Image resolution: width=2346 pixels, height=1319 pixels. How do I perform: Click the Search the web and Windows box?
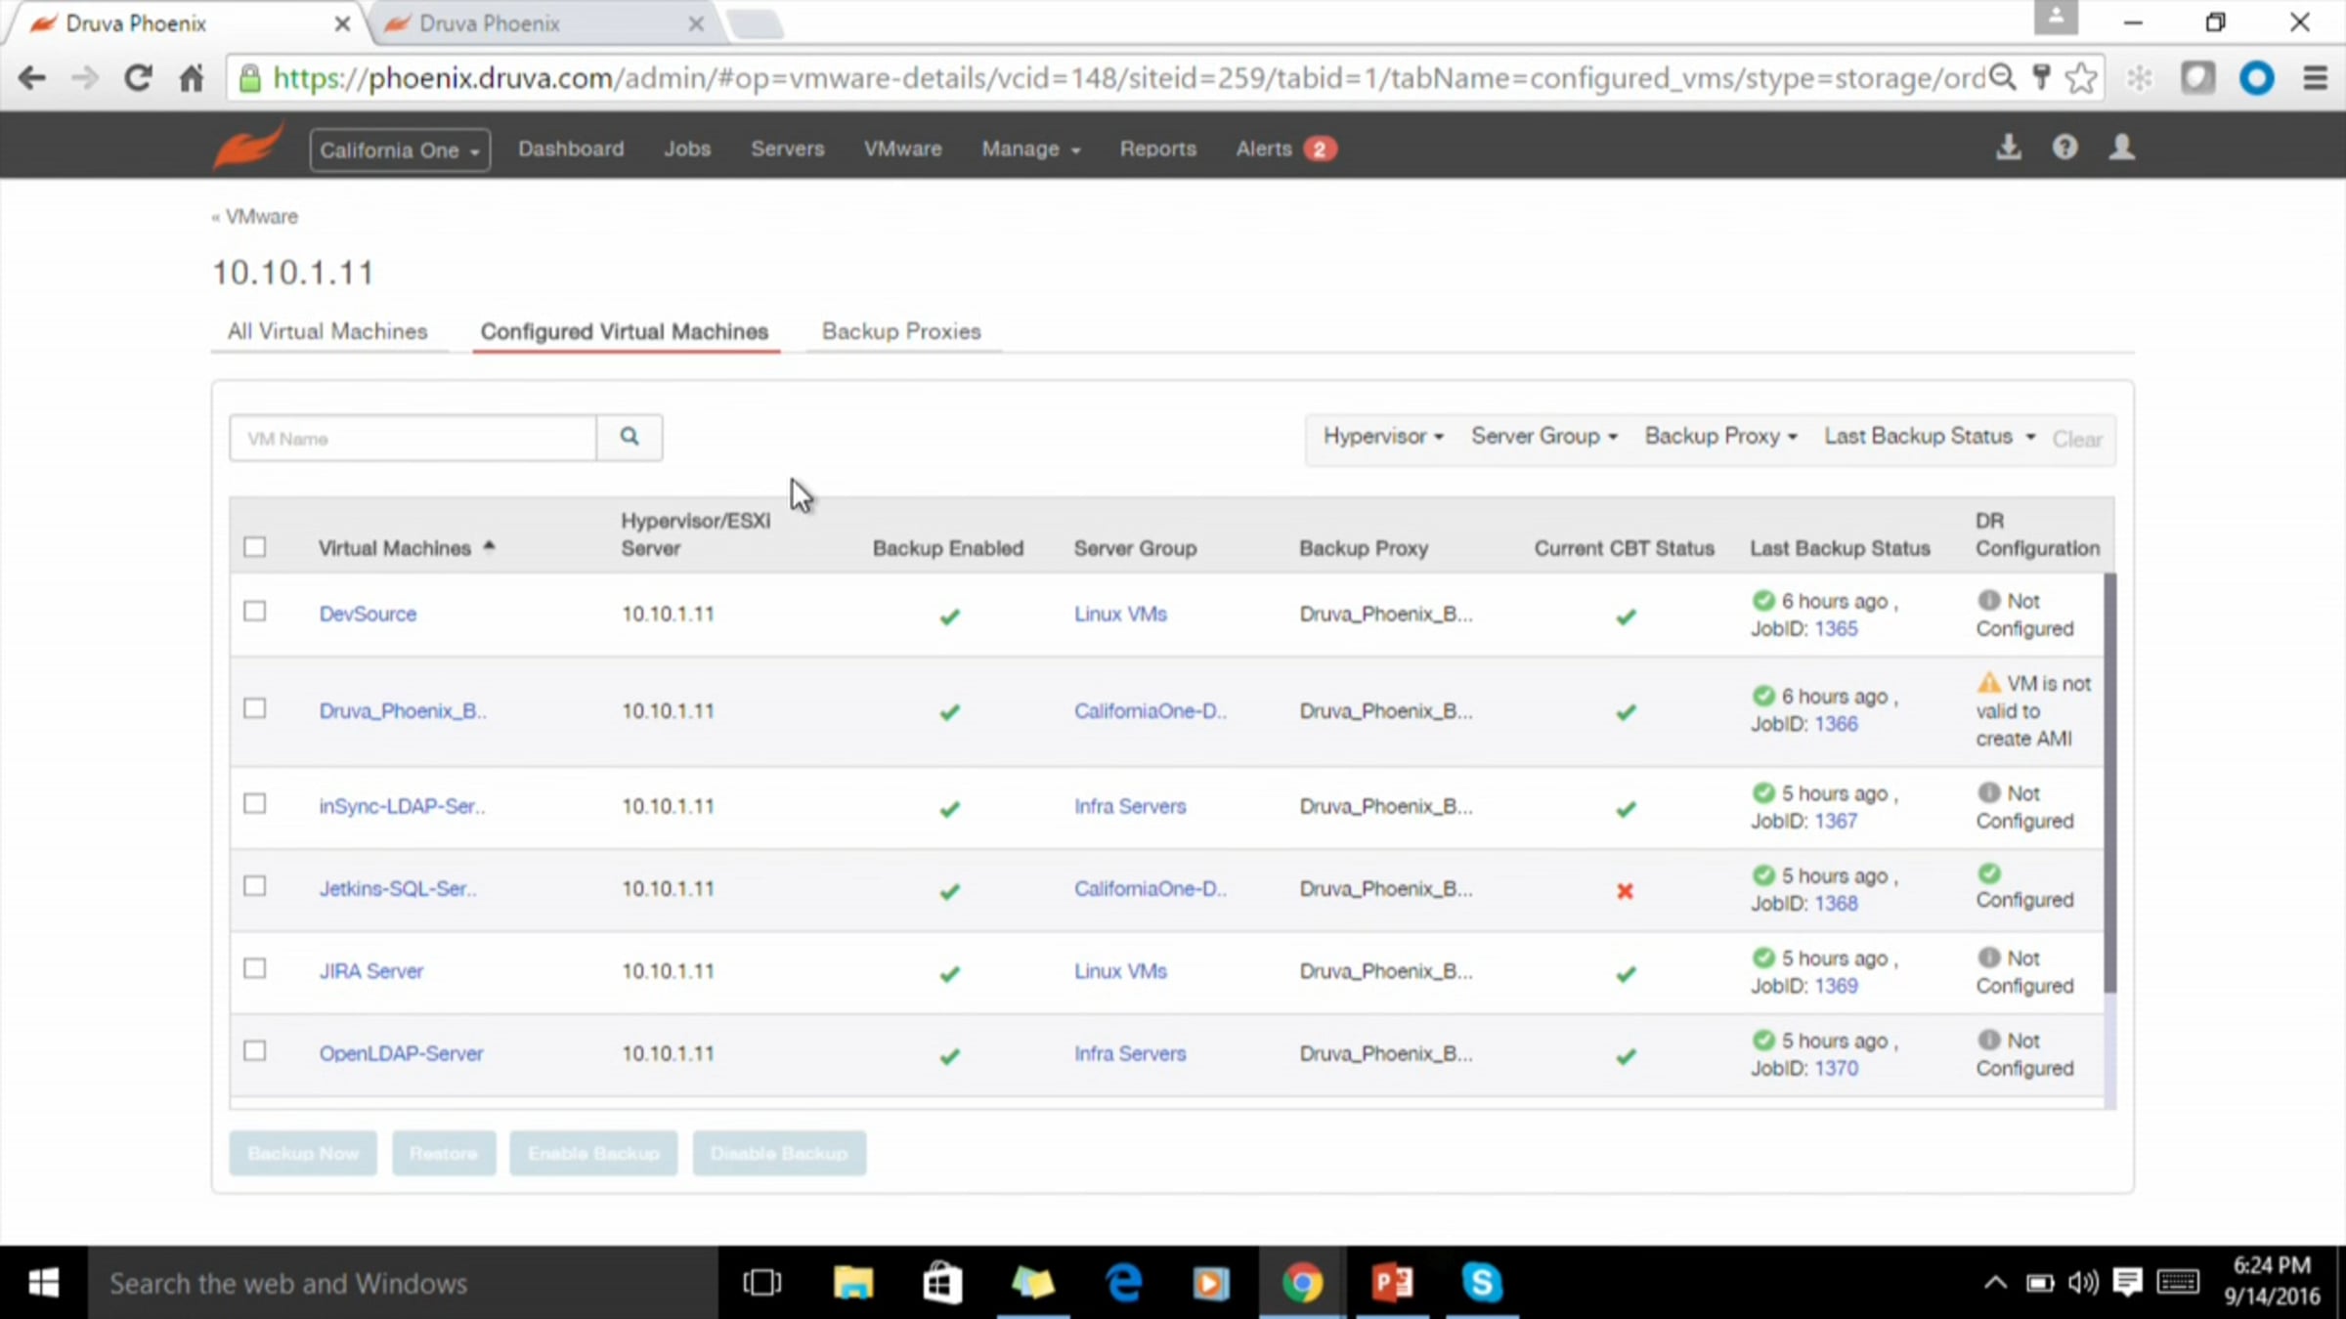point(403,1283)
